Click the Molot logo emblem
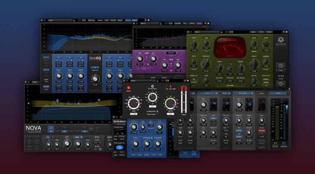 click(x=281, y=39)
